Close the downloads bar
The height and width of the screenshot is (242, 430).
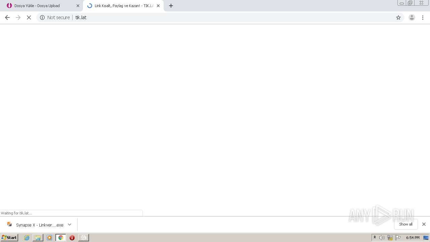coord(424,224)
